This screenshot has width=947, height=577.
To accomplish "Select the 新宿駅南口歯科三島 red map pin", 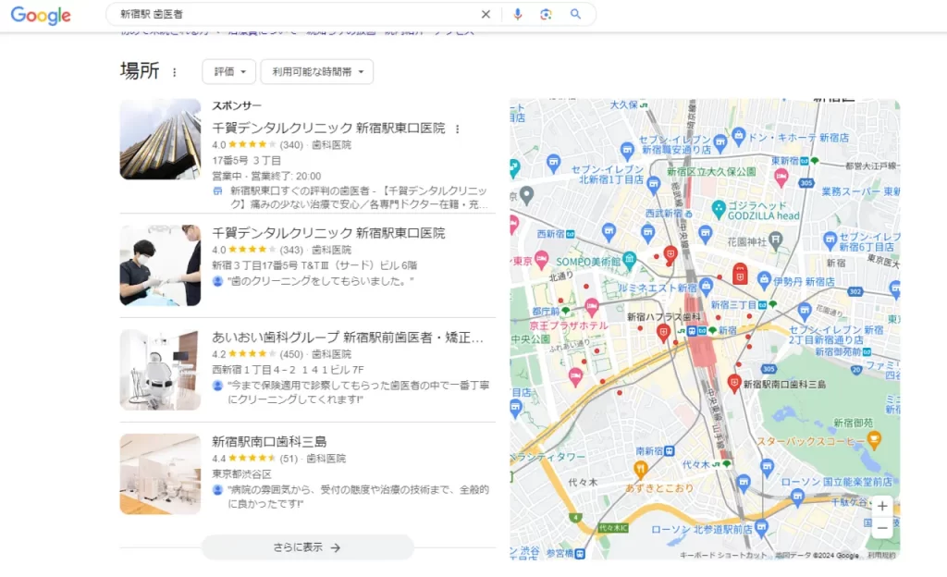I will pyautogui.click(x=733, y=383).
